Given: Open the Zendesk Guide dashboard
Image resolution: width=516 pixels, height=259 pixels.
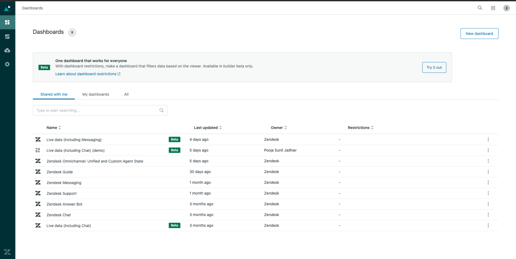Looking at the screenshot, I should [60, 172].
